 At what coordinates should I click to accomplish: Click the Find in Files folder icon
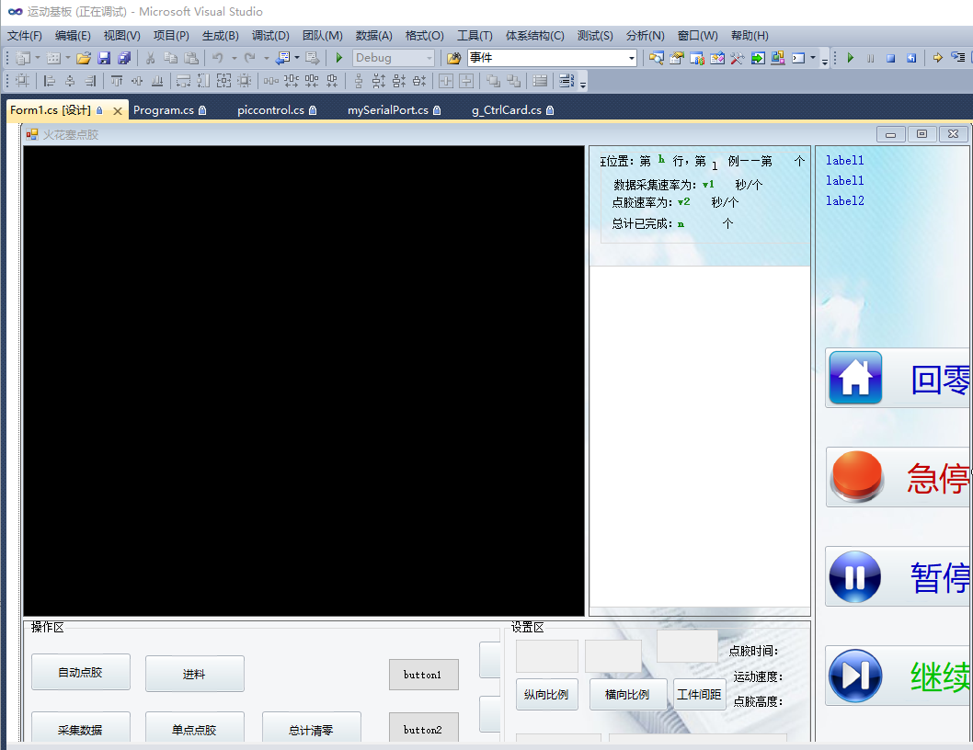tap(453, 58)
